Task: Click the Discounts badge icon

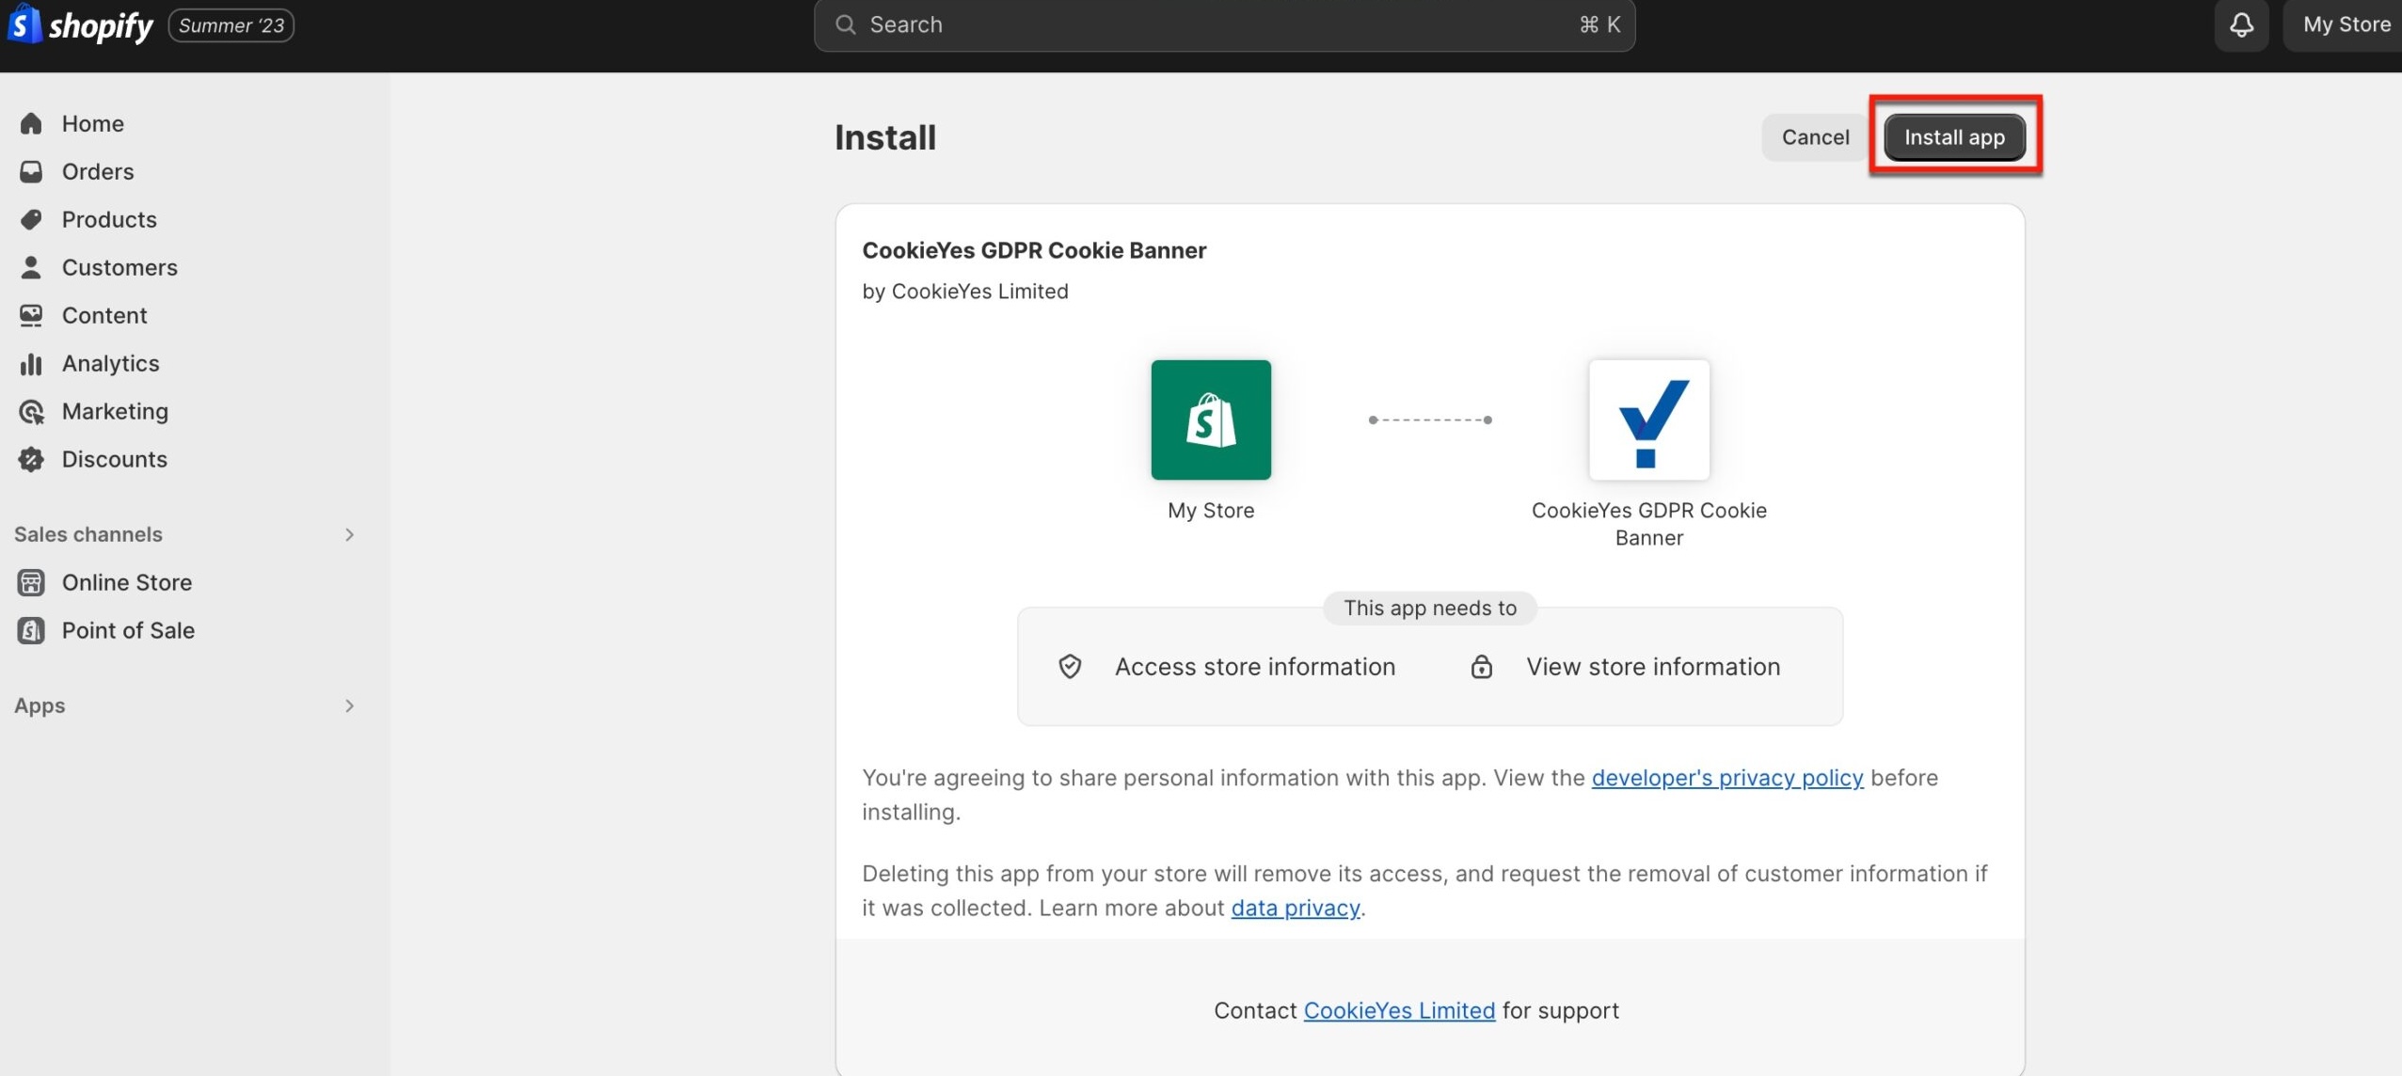Action: (x=31, y=459)
